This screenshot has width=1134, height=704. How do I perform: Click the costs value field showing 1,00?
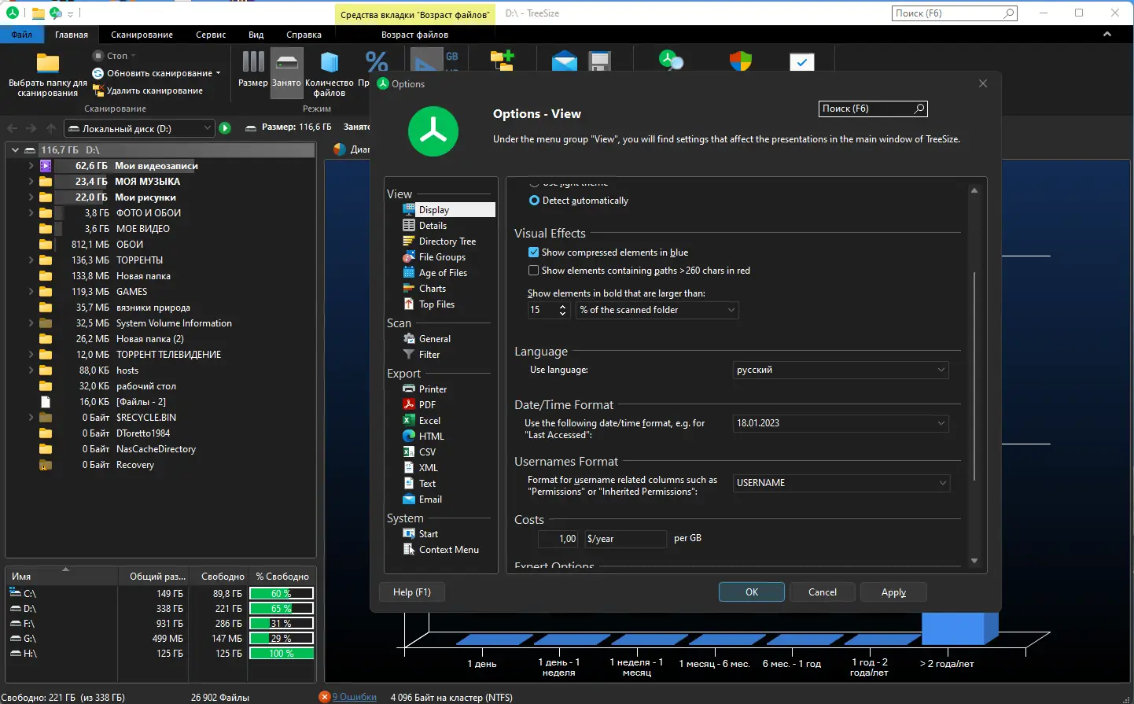[558, 539]
